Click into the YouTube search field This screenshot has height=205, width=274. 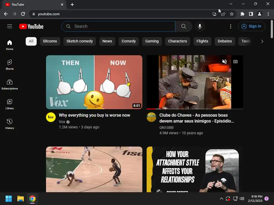[x=118, y=26]
